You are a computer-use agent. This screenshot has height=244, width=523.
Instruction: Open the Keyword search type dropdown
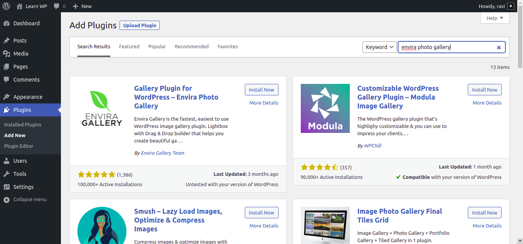[x=380, y=47]
